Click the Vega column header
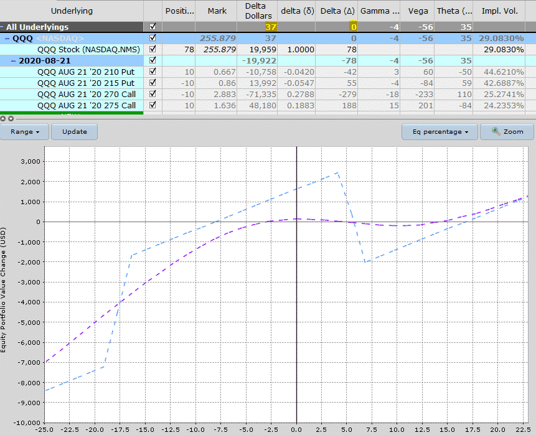The height and width of the screenshot is (435, 536). coord(418,11)
